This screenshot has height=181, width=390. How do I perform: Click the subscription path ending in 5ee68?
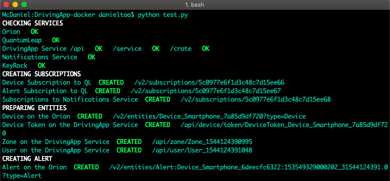point(256,99)
